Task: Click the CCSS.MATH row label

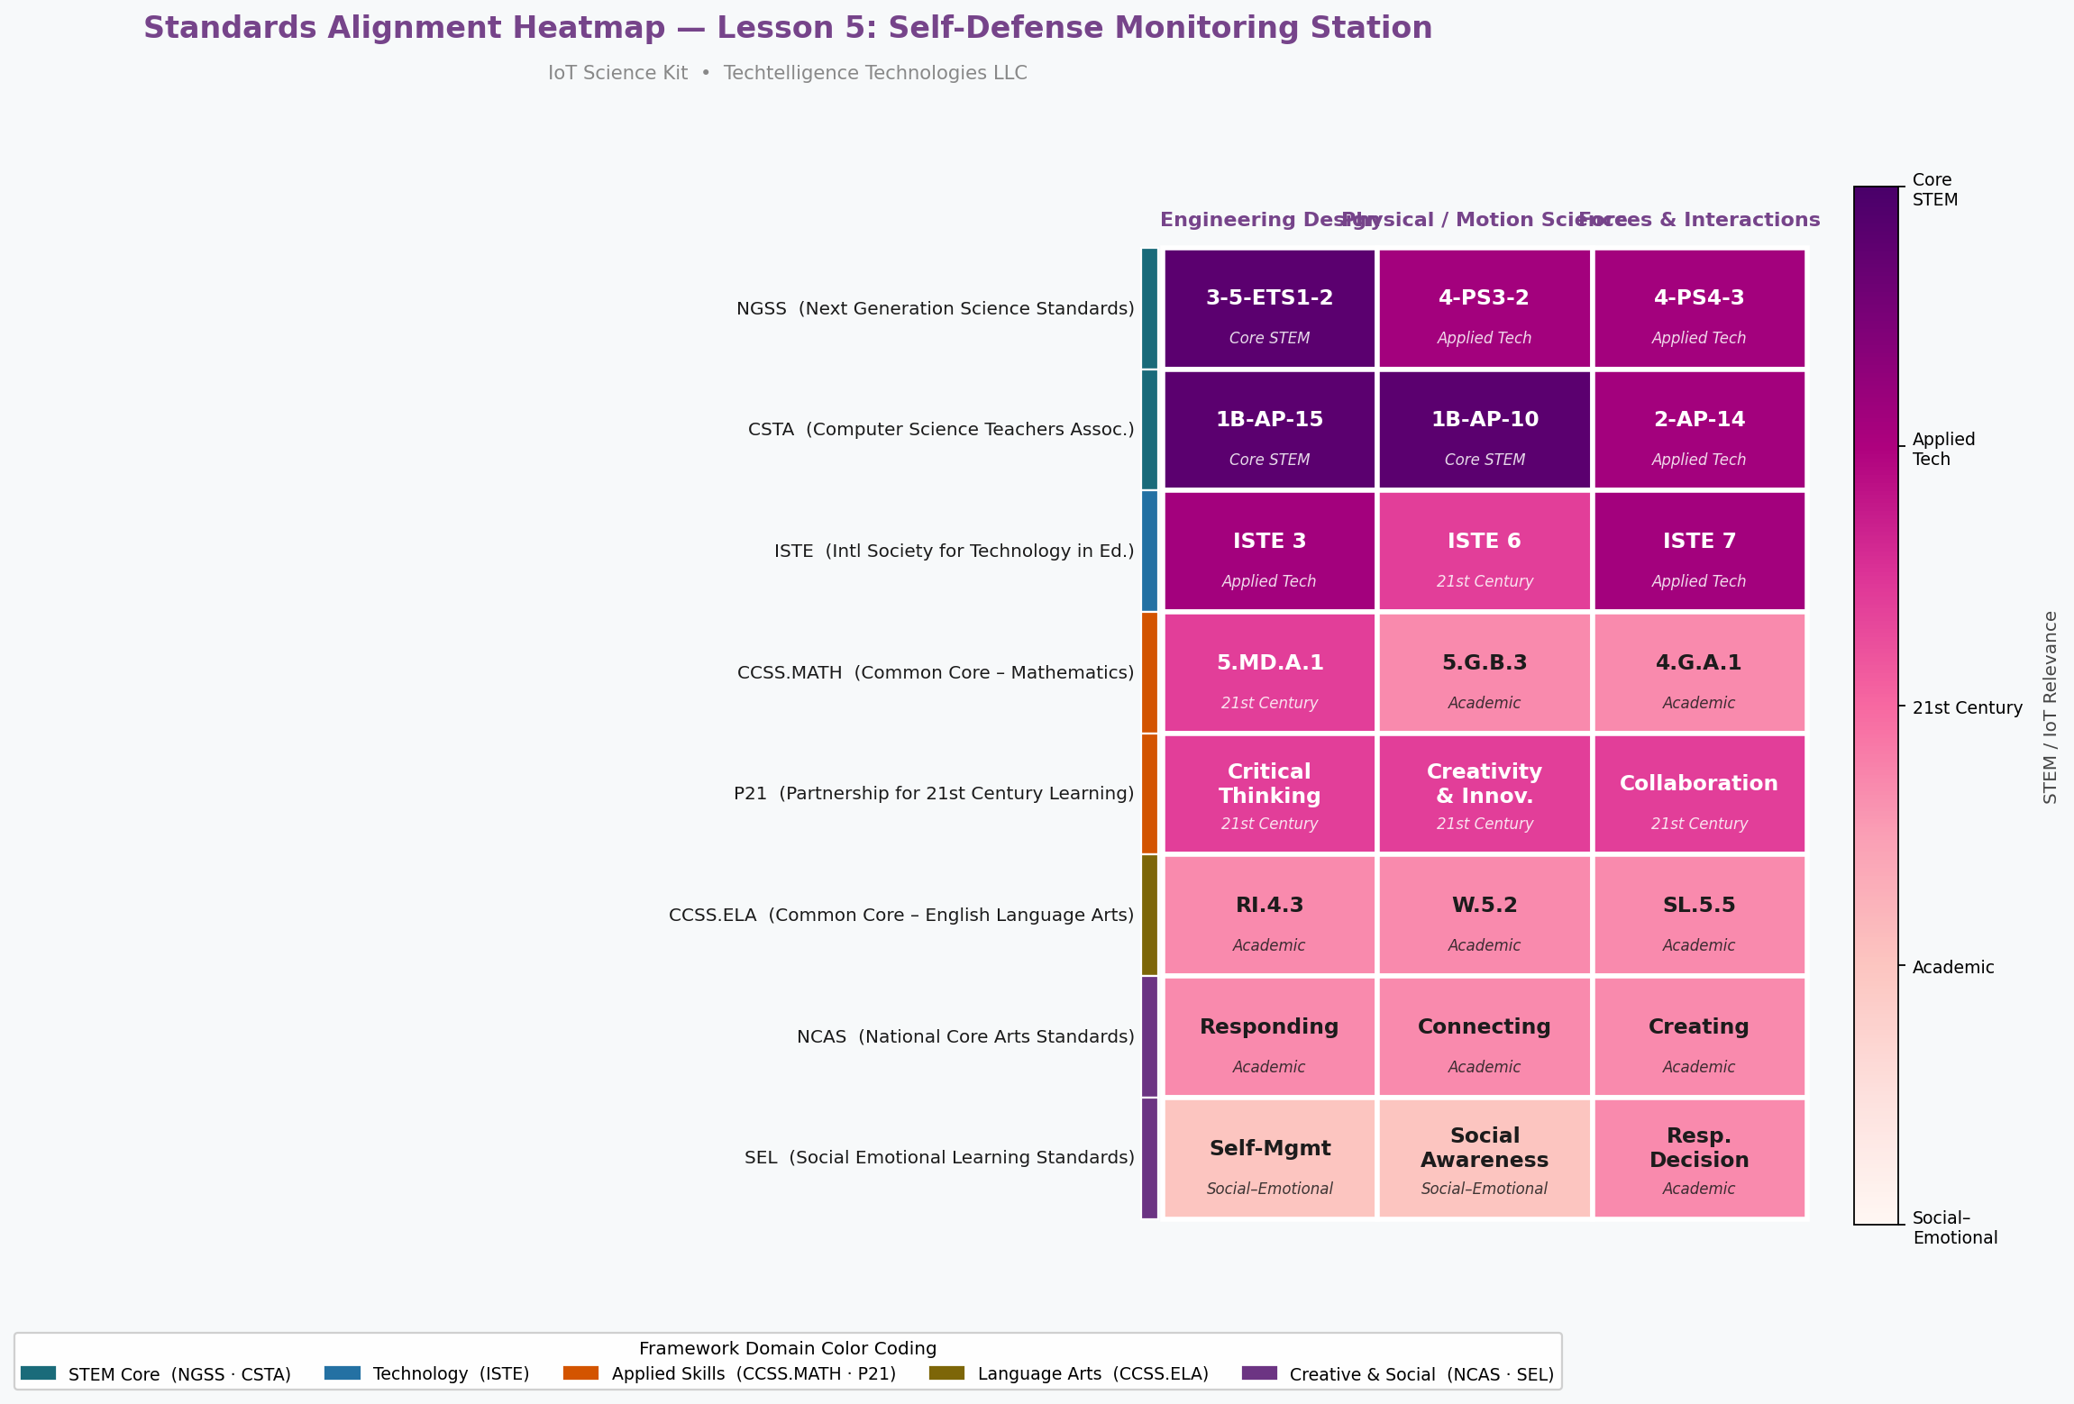Action: coord(936,672)
